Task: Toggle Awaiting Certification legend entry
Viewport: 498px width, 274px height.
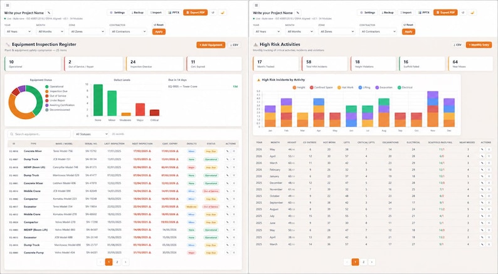Action: [60, 105]
